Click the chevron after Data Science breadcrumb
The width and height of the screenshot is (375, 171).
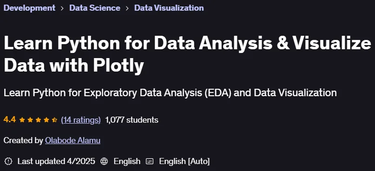pyautogui.click(x=127, y=8)
